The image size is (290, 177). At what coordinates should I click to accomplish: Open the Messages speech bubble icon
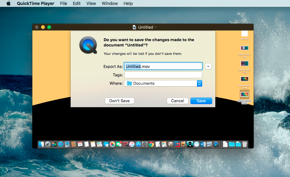[106, 144]
